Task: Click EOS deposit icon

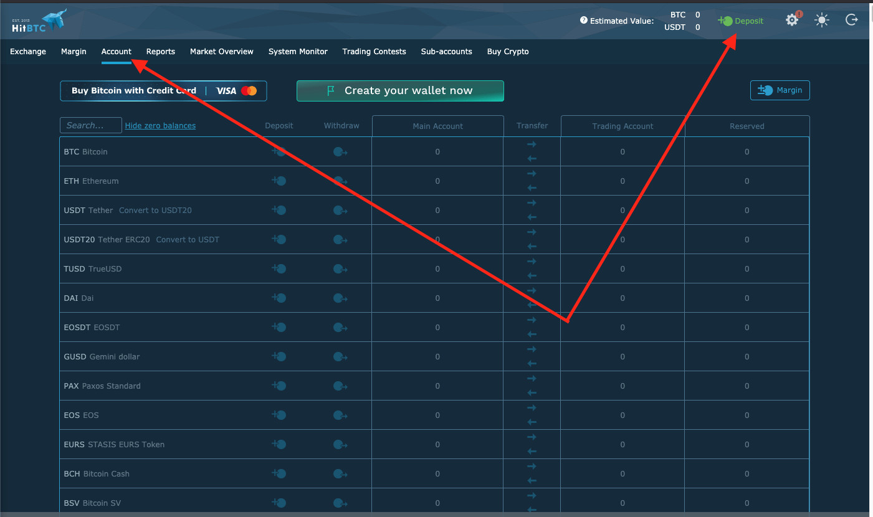Action: point(279,415)
